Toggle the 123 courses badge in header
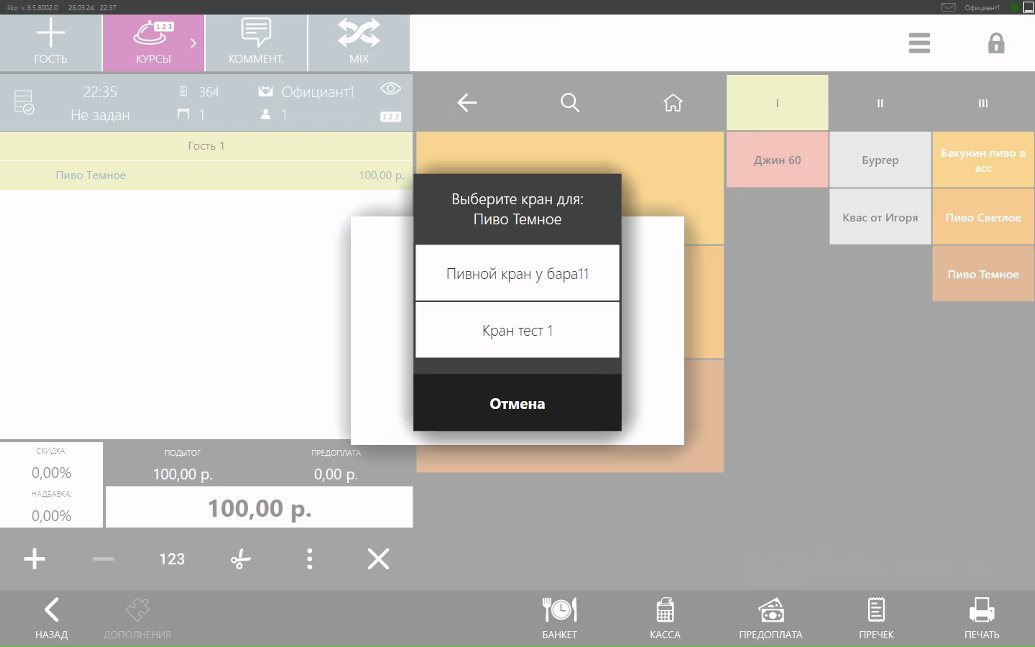The height and width of the screenshot is (647, 1035). point(391,117)
